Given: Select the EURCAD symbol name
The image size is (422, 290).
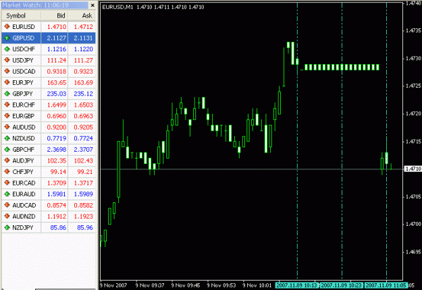Looking at the screenshot, I should click(24, 183).
